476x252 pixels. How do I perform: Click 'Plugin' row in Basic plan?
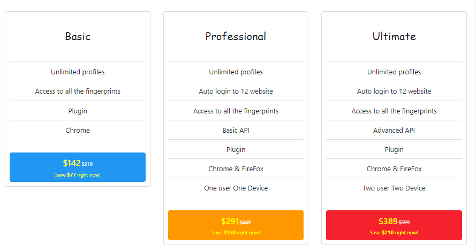pos(78,111)
